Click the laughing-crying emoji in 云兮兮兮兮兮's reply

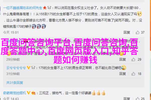point(124,67)
